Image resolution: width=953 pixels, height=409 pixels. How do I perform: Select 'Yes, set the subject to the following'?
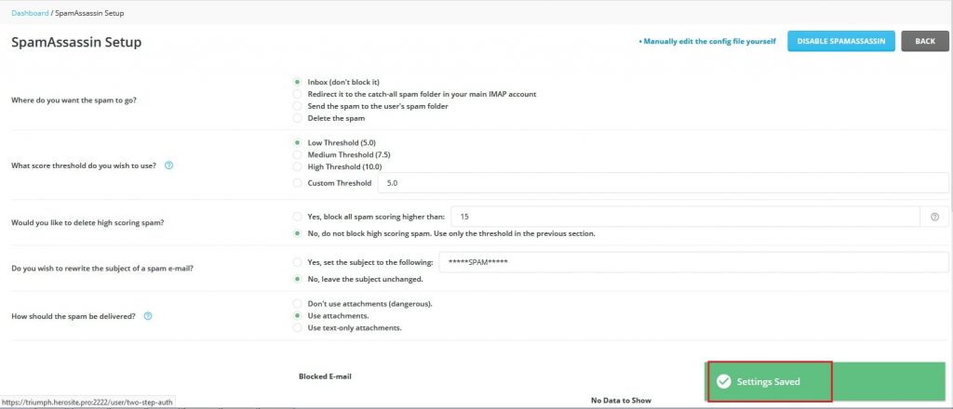(x=298, y=262)
